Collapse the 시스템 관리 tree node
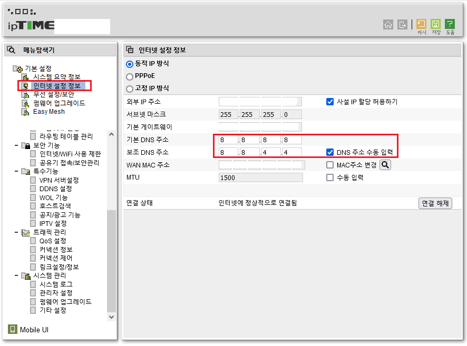467x346 pixels. pos(16,276)
